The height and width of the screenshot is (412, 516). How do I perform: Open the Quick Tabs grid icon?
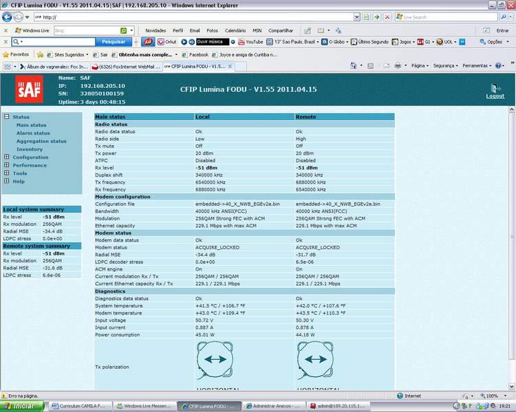pyautogui.click(x=8, y=67)
